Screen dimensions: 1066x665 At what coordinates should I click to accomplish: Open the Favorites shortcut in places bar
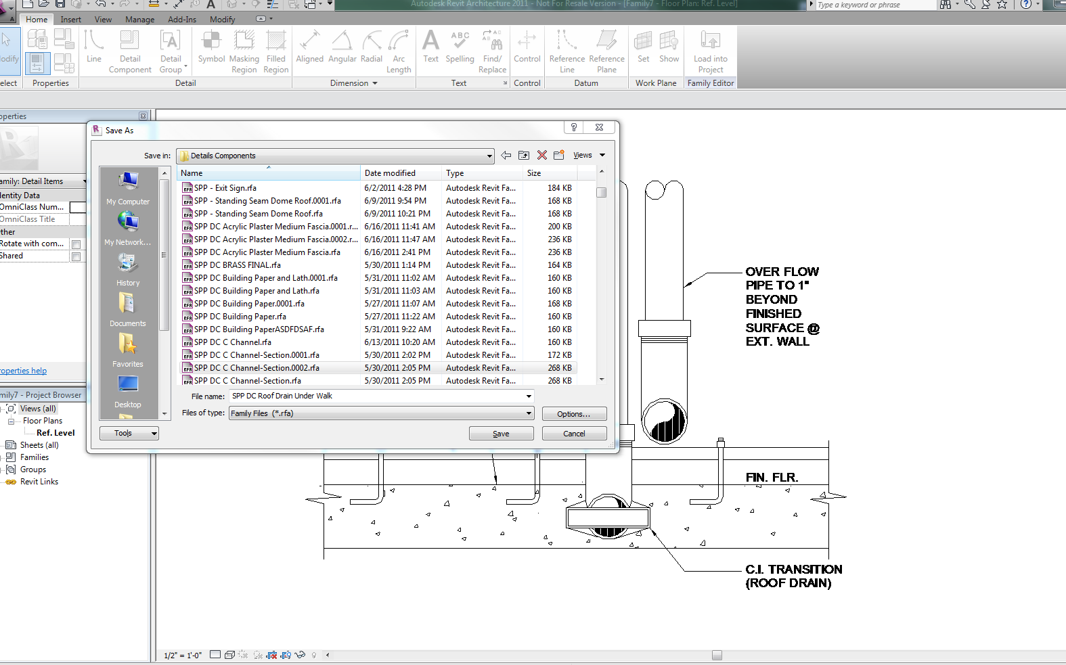(x=128, y=351)
